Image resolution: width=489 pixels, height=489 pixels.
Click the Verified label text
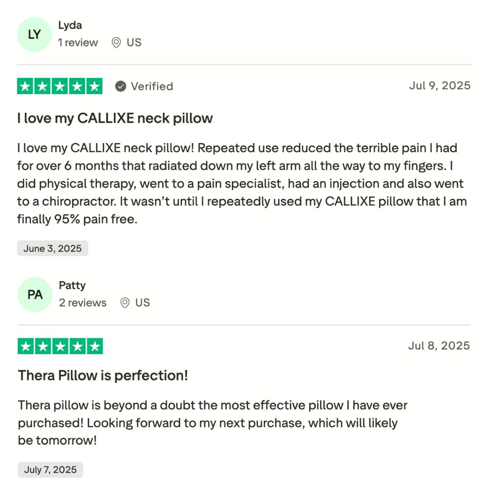(x=152, y=86)
